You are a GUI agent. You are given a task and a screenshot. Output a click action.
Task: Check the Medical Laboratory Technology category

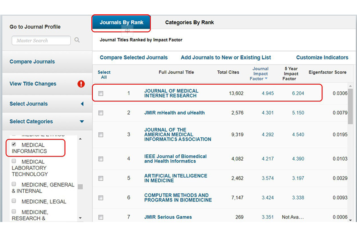tap(14, 161)
